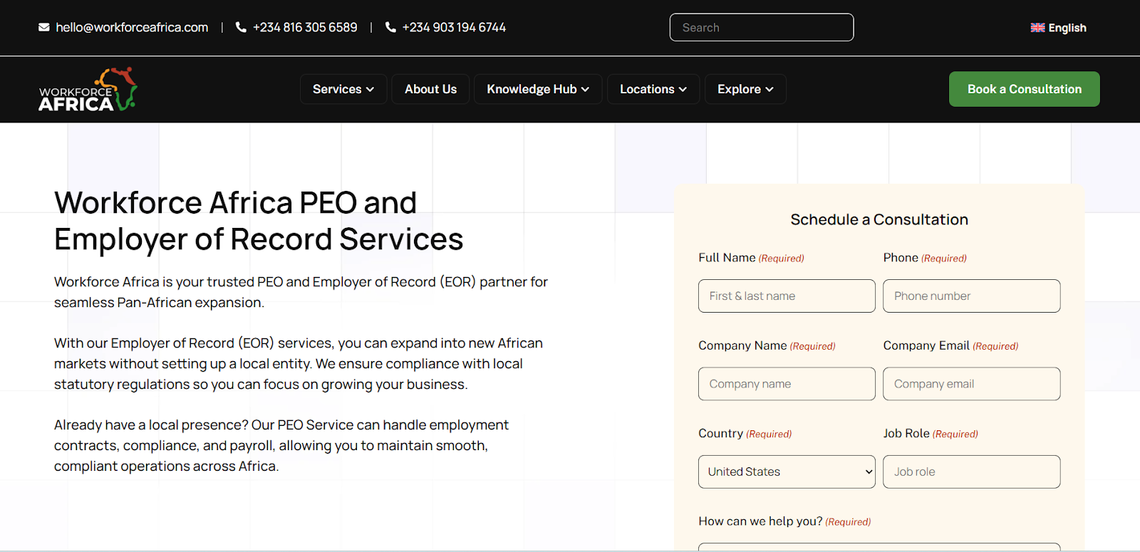This screenshot has height=552, width=1140.
Task: Expand the Knowledge Hub menu
Action: click(538, 89)
